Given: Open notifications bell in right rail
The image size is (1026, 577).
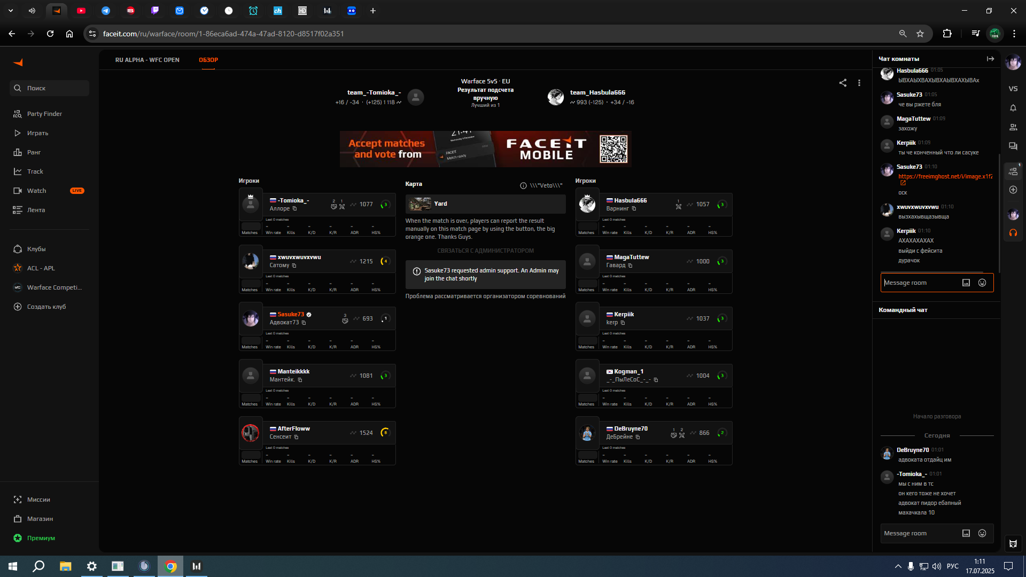Looking at the screenshot, I should pyautogui.click(x=1013, y=108).
